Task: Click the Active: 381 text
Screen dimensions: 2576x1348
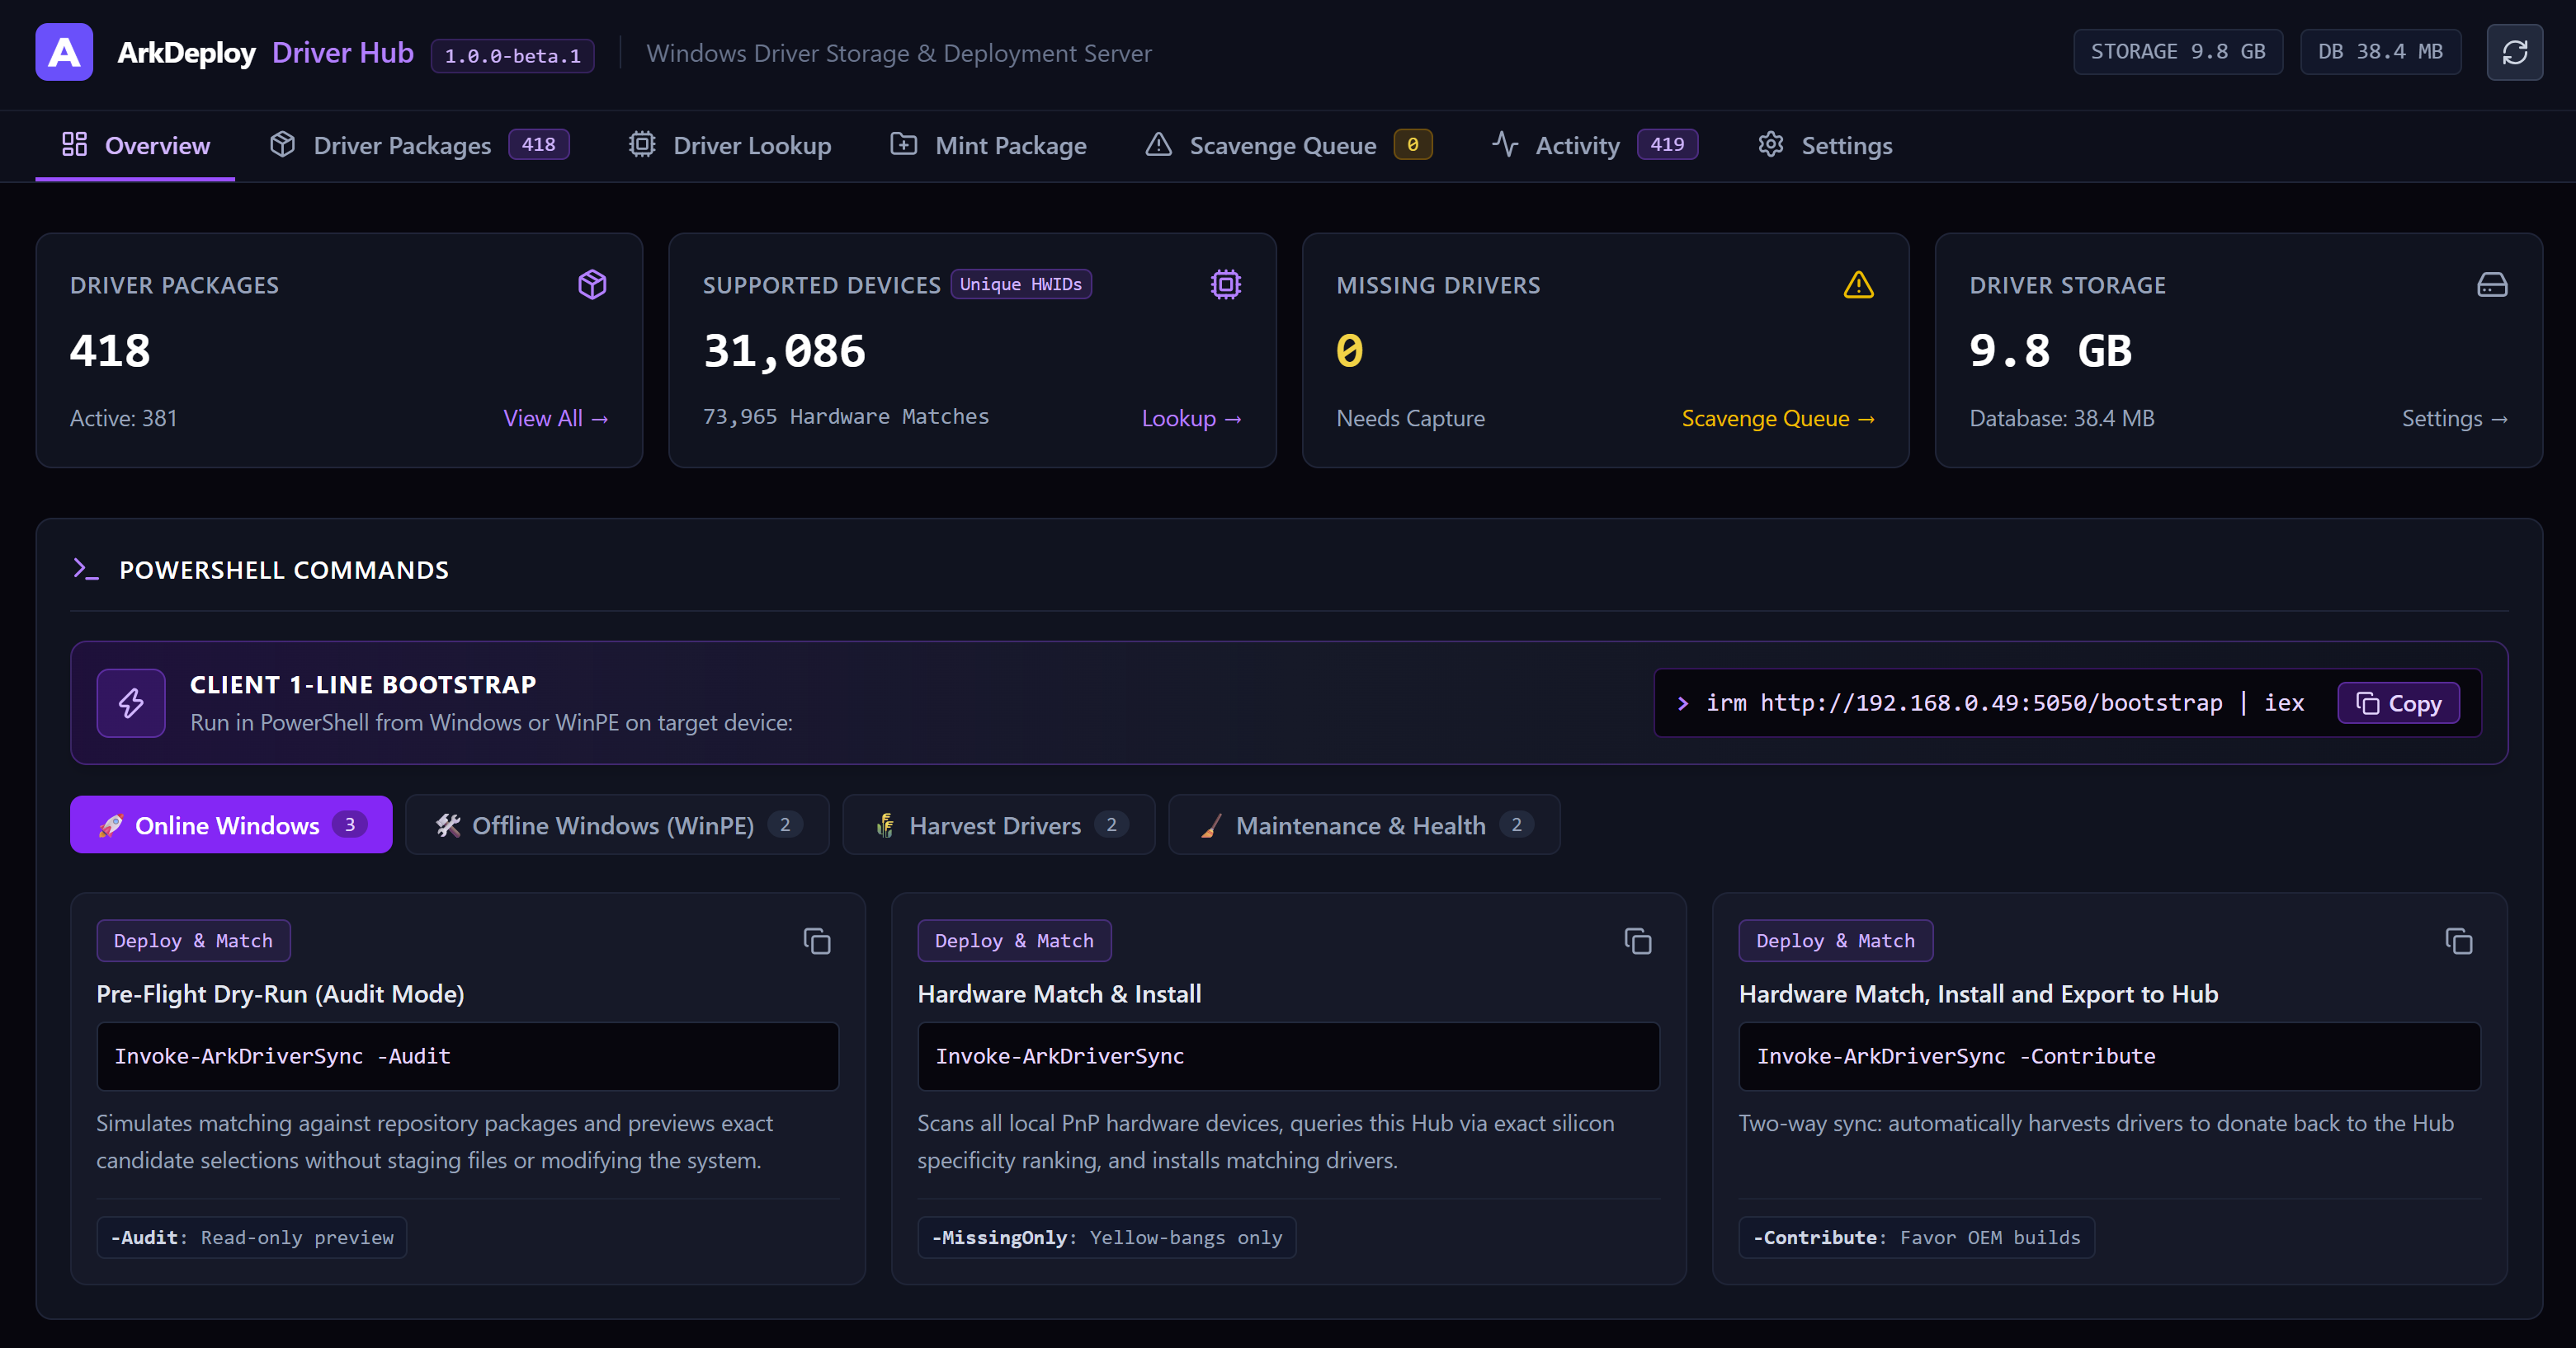Action: 124,418
